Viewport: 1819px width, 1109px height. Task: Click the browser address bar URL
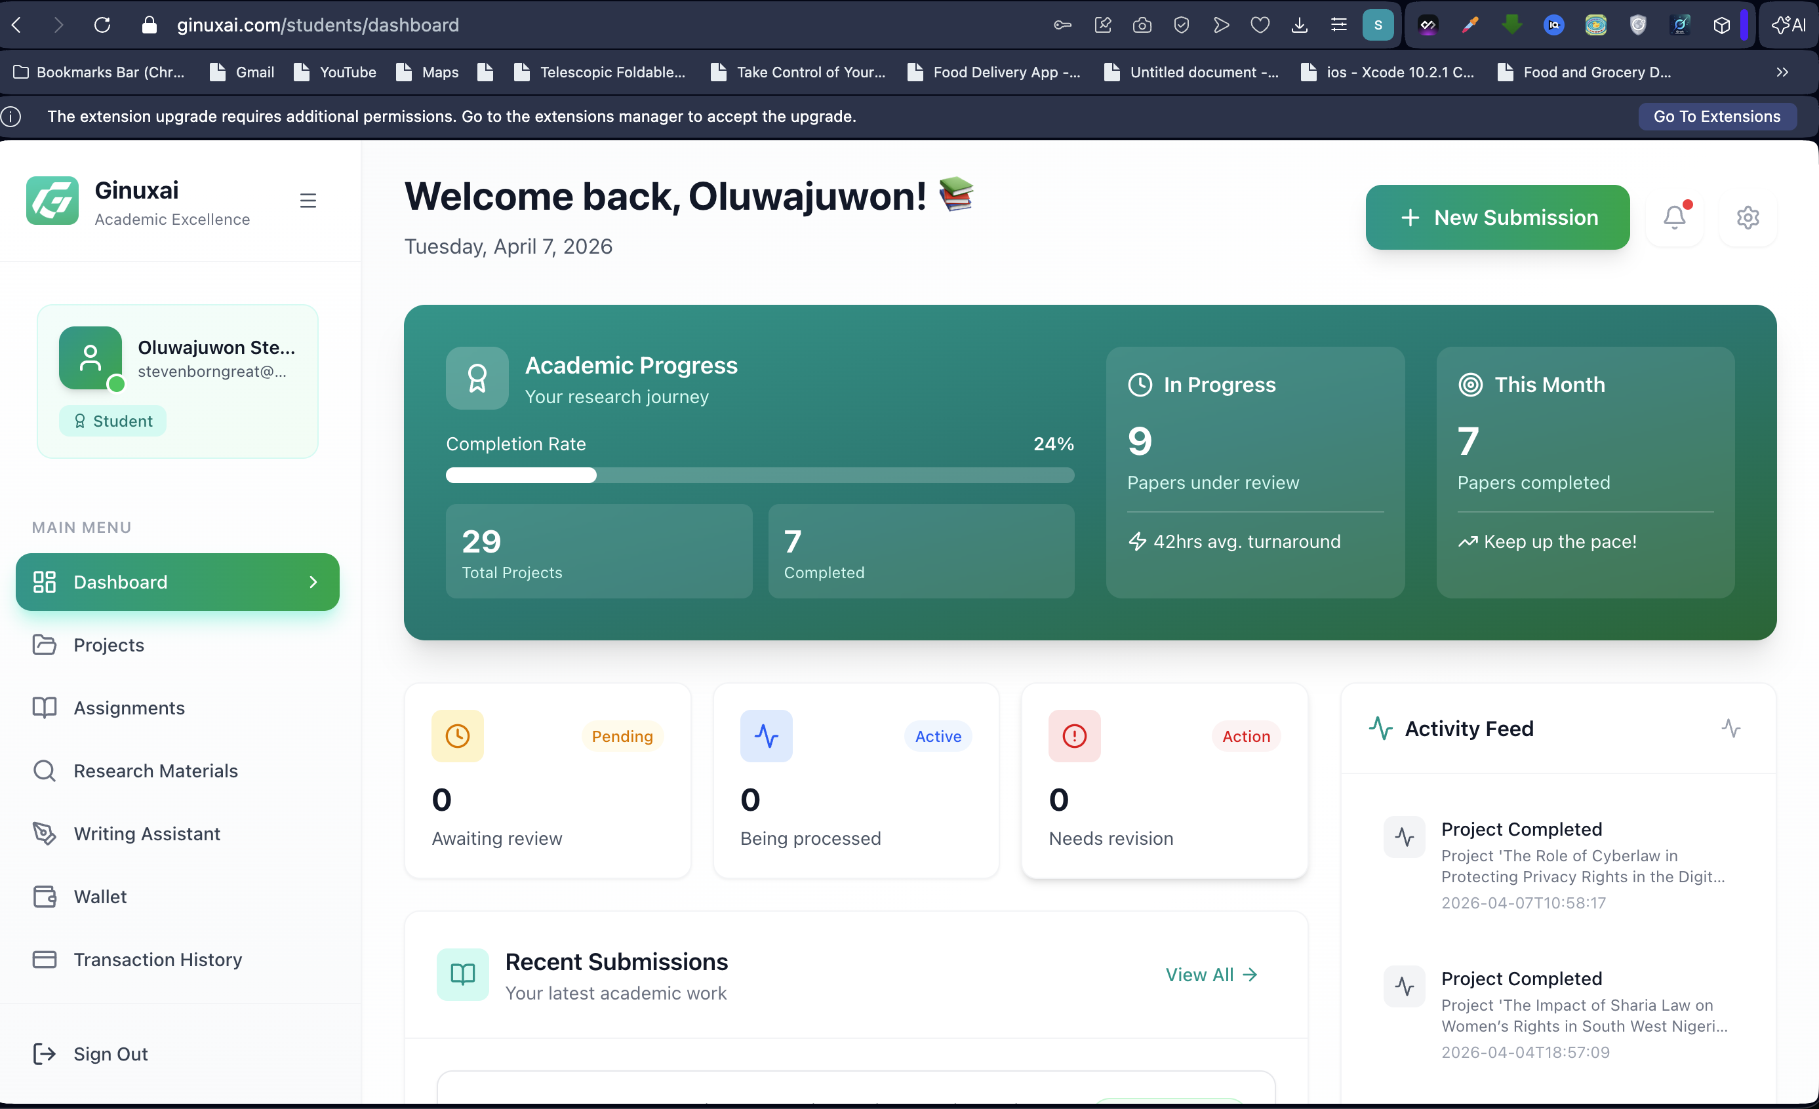point(317,25)
